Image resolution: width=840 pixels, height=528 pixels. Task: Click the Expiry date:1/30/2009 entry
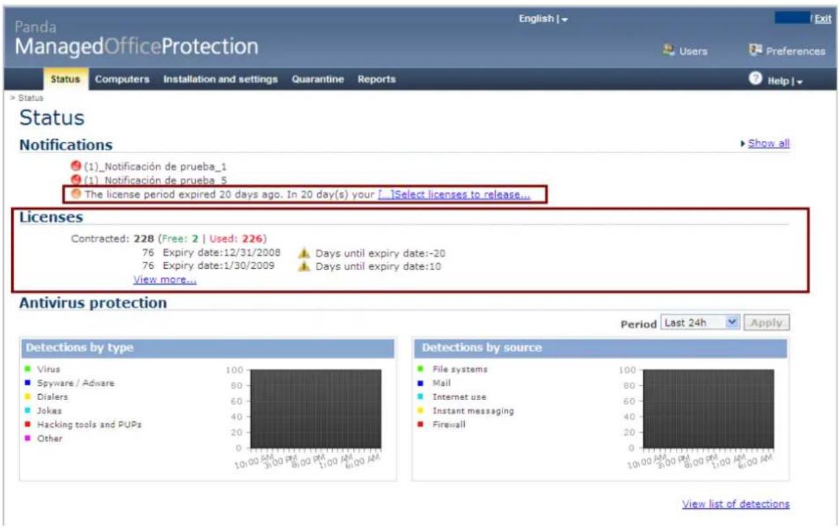(x=220, y=266)
